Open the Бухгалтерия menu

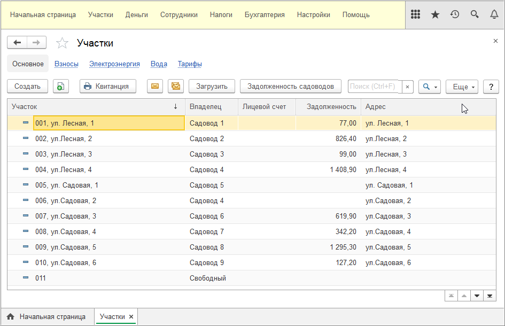[265, 15]
